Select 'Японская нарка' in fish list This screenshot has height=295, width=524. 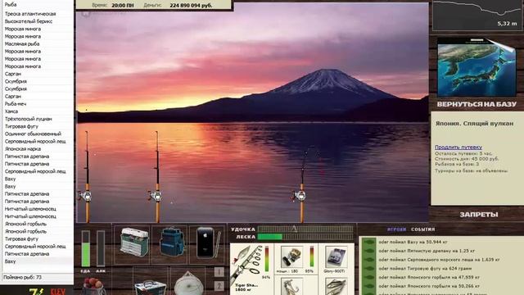tap(23, 149)
